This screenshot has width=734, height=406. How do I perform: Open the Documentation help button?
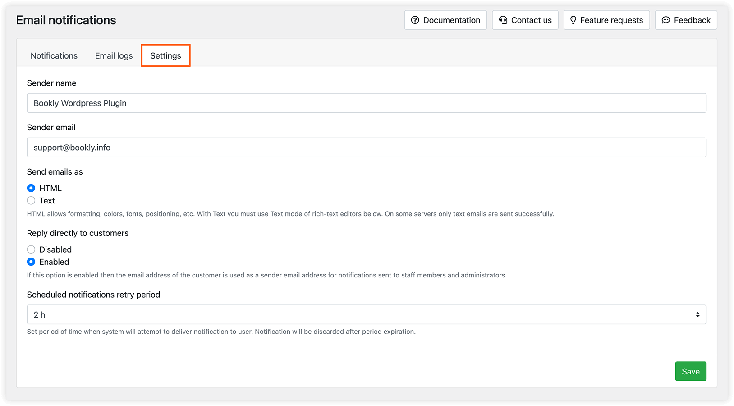(x=445, y=20)
